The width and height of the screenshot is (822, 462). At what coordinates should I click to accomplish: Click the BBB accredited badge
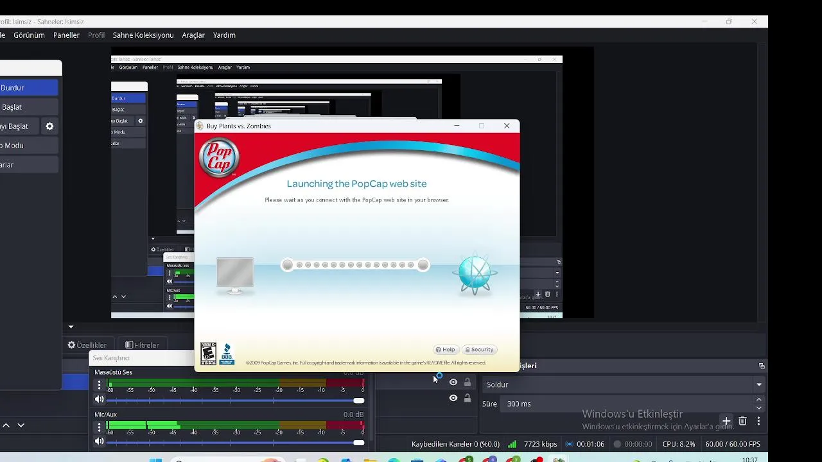click(227, 354)
